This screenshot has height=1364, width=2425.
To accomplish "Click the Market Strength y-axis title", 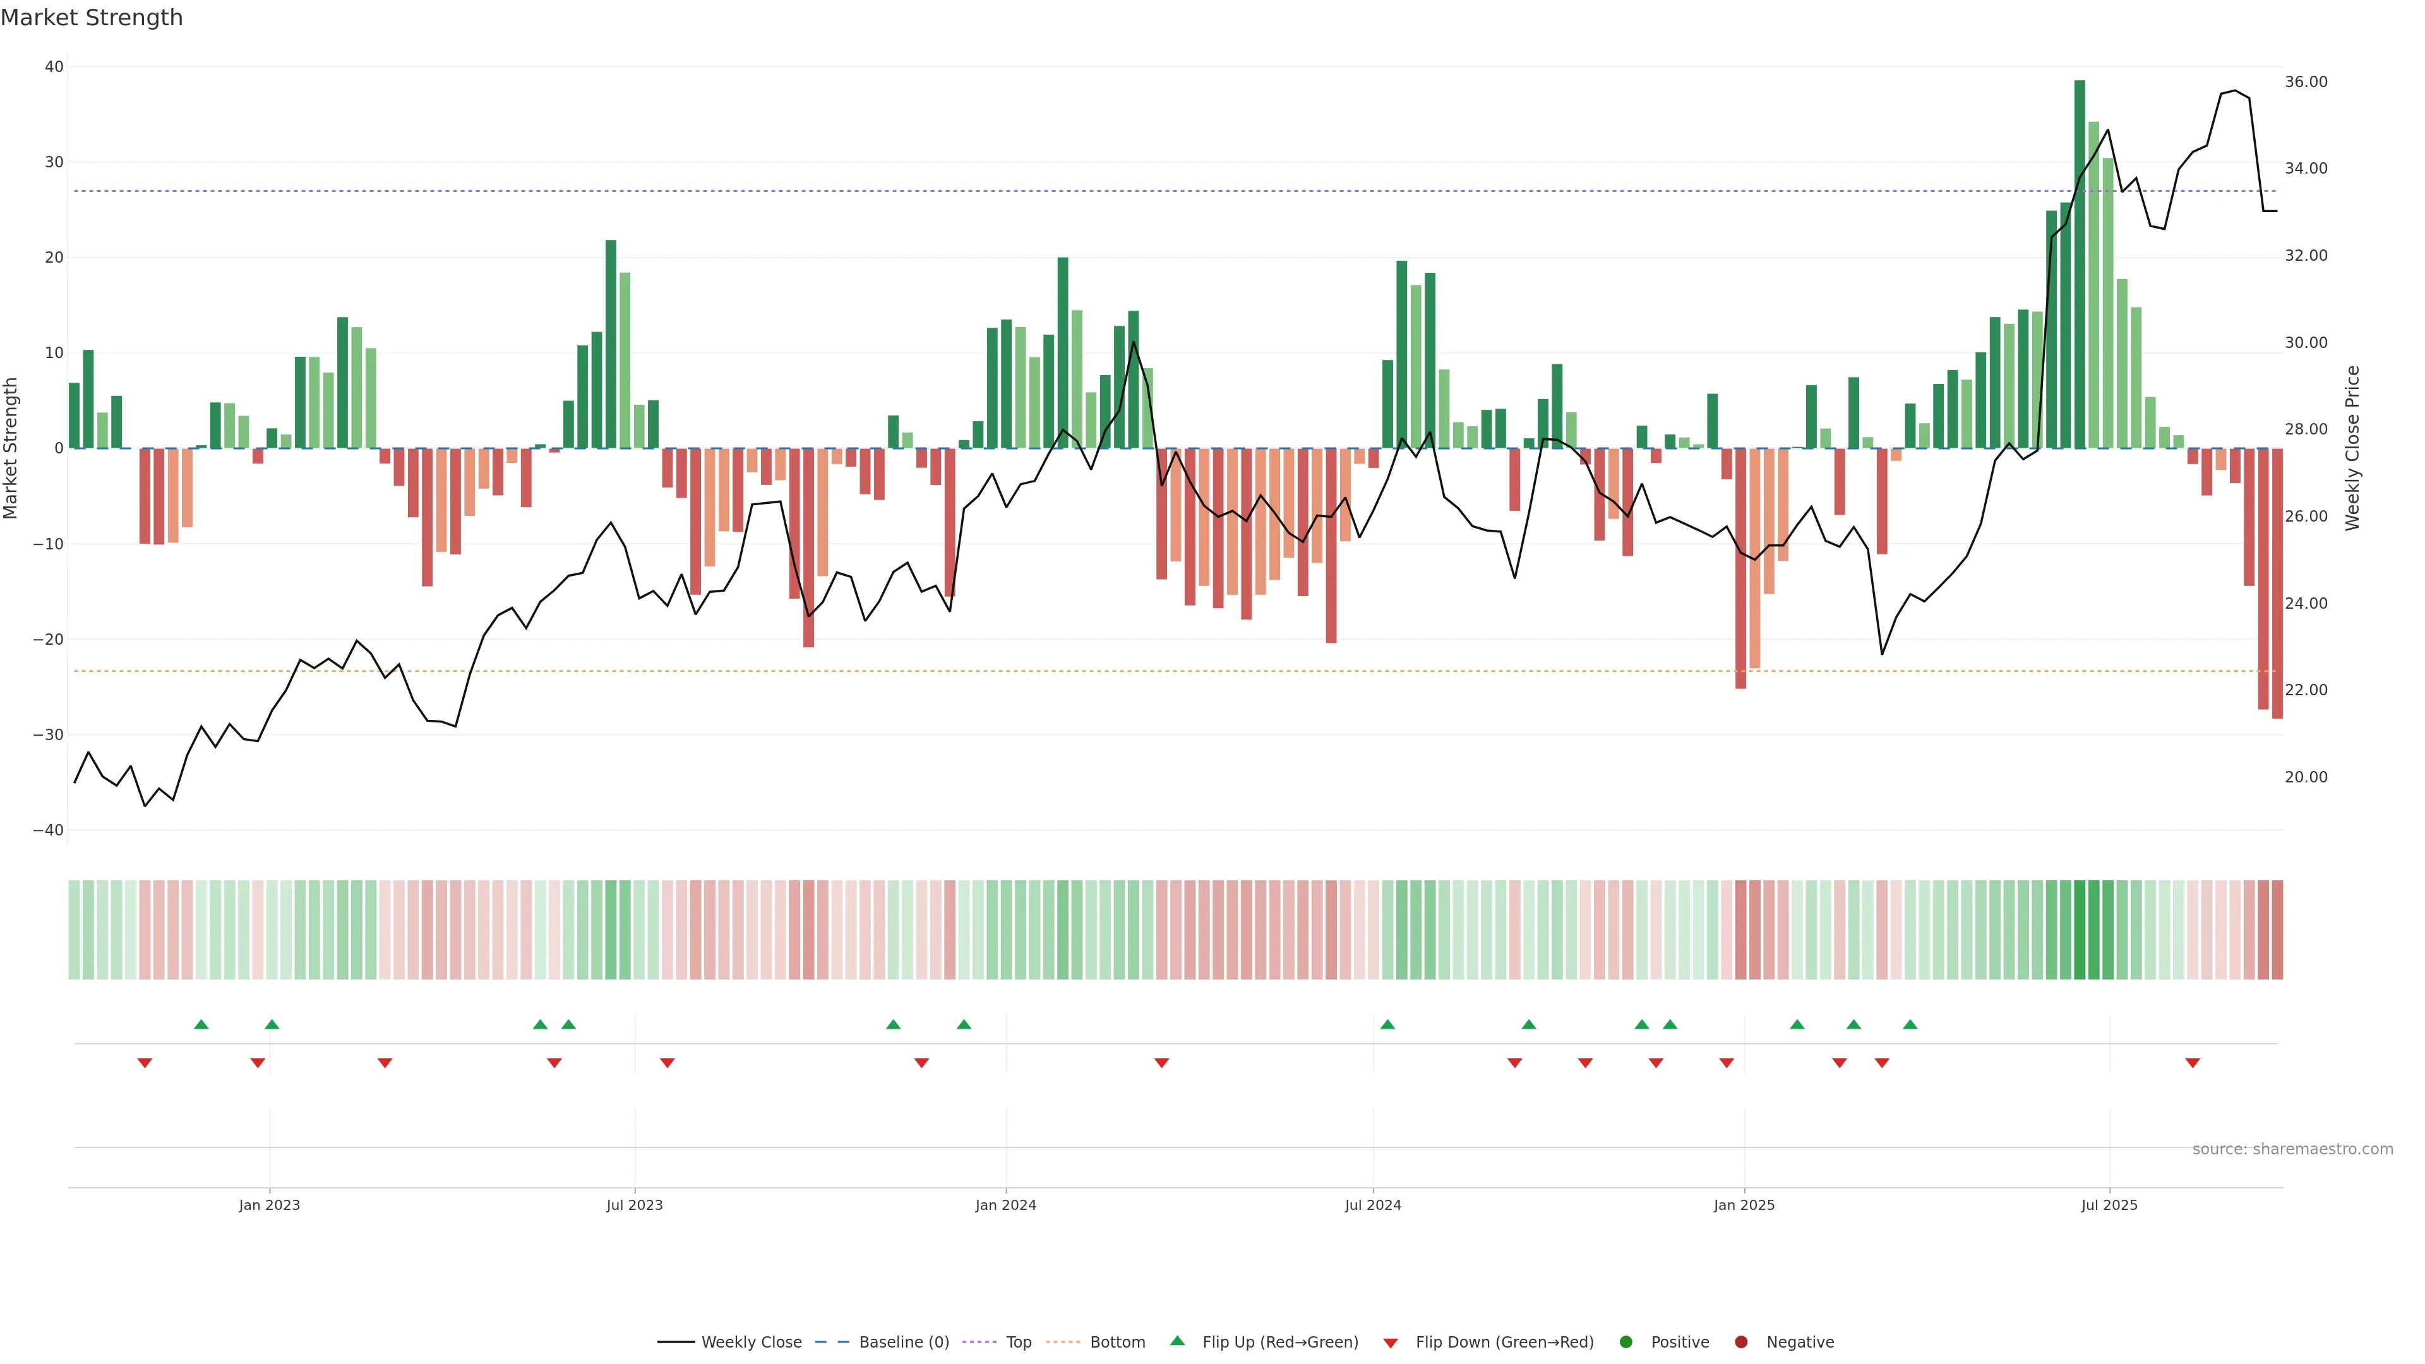I will 11,448.
